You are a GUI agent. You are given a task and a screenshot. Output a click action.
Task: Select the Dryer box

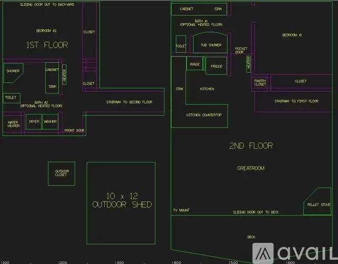coord(34,122)
